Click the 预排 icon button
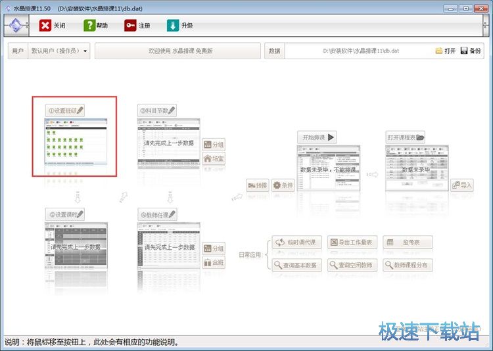 click(258, 185)
